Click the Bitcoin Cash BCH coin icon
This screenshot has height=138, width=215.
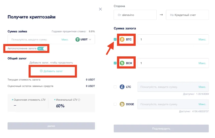point(122,63)
